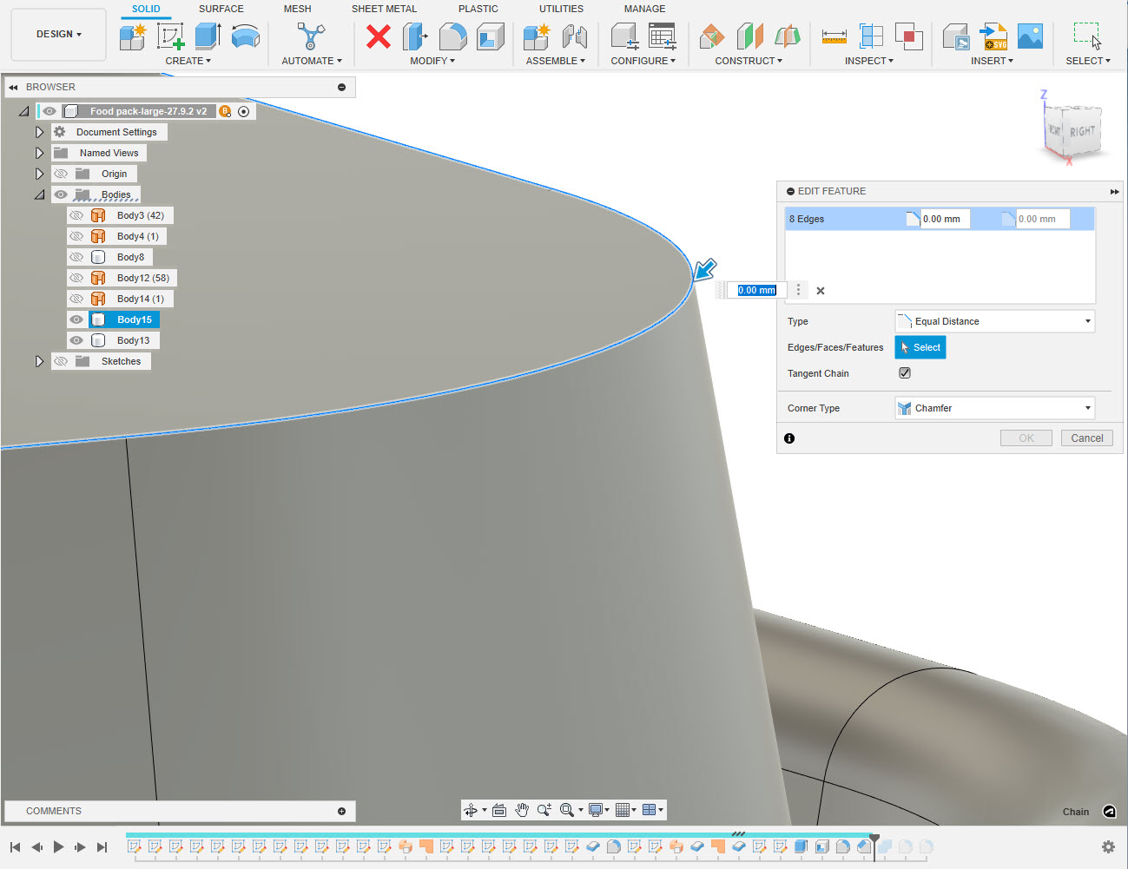Select the Interference inspect icon

point(908,36)
